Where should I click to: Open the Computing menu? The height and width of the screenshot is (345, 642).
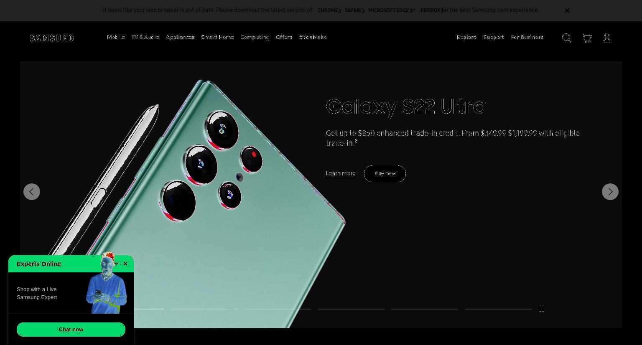point(255,37)
